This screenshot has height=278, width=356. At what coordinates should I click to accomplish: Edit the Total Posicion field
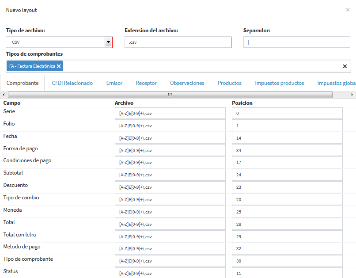click(287, 225)
